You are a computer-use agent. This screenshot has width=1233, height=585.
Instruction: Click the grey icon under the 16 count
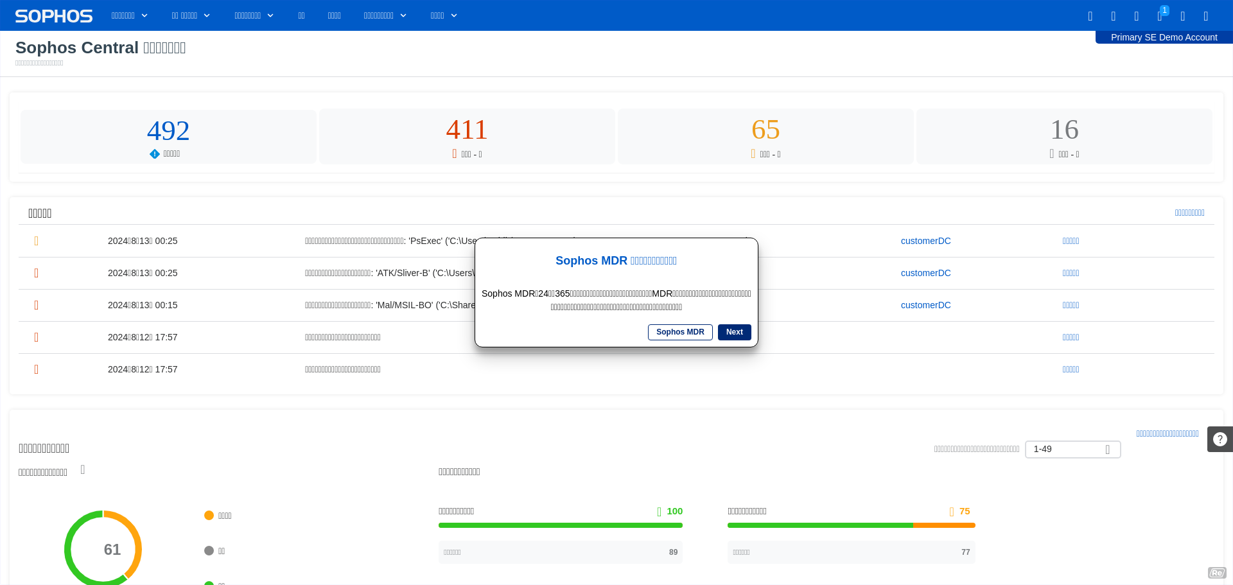click(1052, 154)
